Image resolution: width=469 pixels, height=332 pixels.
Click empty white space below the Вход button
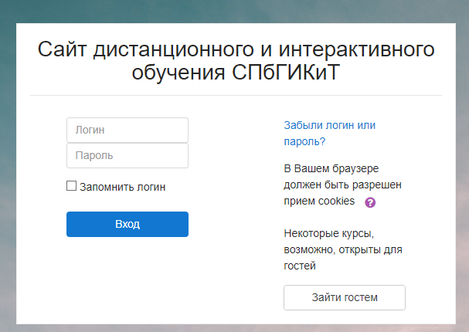(x=127, y=278)
